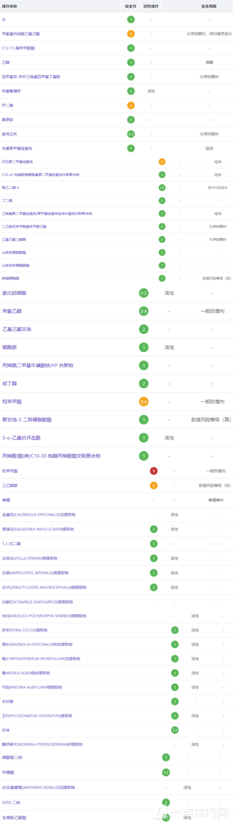Click 活性 cell in 癸基葡糖苷 row
This screenshot has height=825, width=233.
coord(151,91)
